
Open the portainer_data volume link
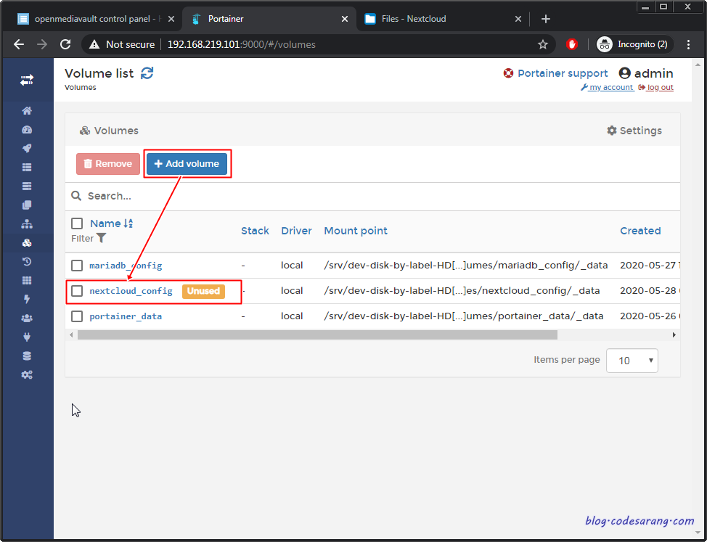point(126,316)
